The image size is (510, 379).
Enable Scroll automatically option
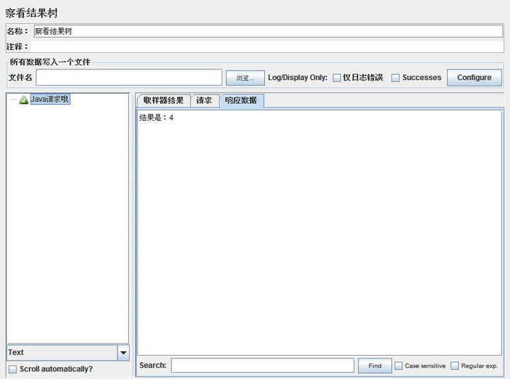point(13,369)
